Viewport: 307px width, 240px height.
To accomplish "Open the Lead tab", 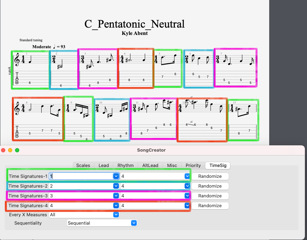I will (x=103, y=165).
